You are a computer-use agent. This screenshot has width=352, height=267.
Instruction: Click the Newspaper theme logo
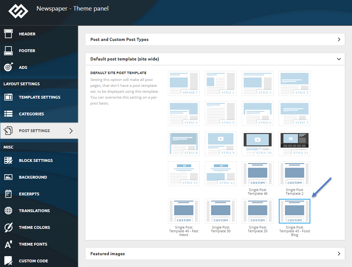click(x=18, y=11)
